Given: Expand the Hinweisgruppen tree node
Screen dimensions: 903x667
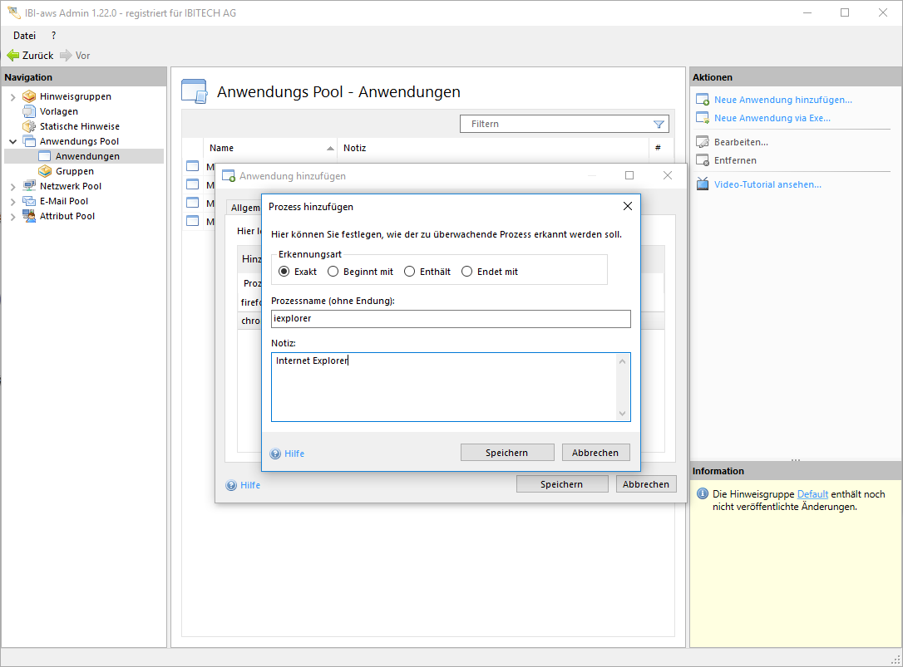Looking at the screenshot, I should 12,96.
